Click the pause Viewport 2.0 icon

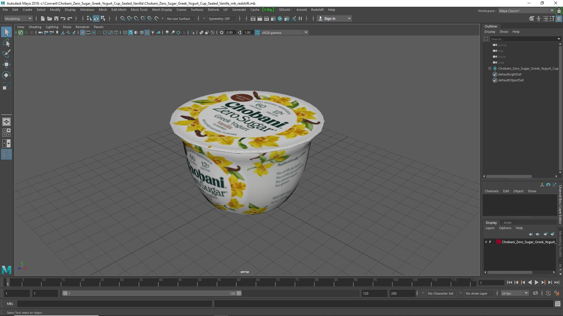(x=300, y=18)
